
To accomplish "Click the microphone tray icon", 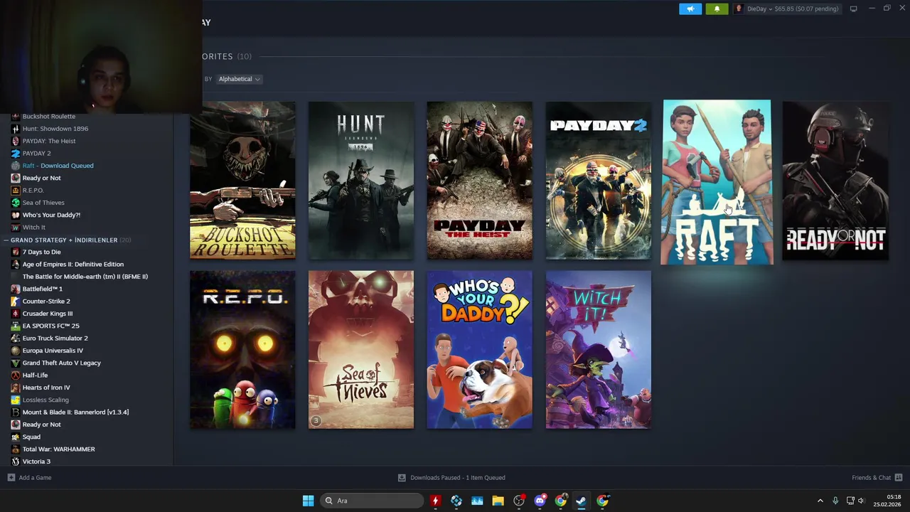I will click(835, 501).
